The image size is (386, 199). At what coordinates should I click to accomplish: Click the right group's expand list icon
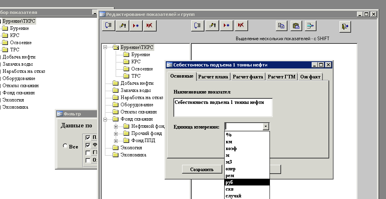tap(198, 25)
